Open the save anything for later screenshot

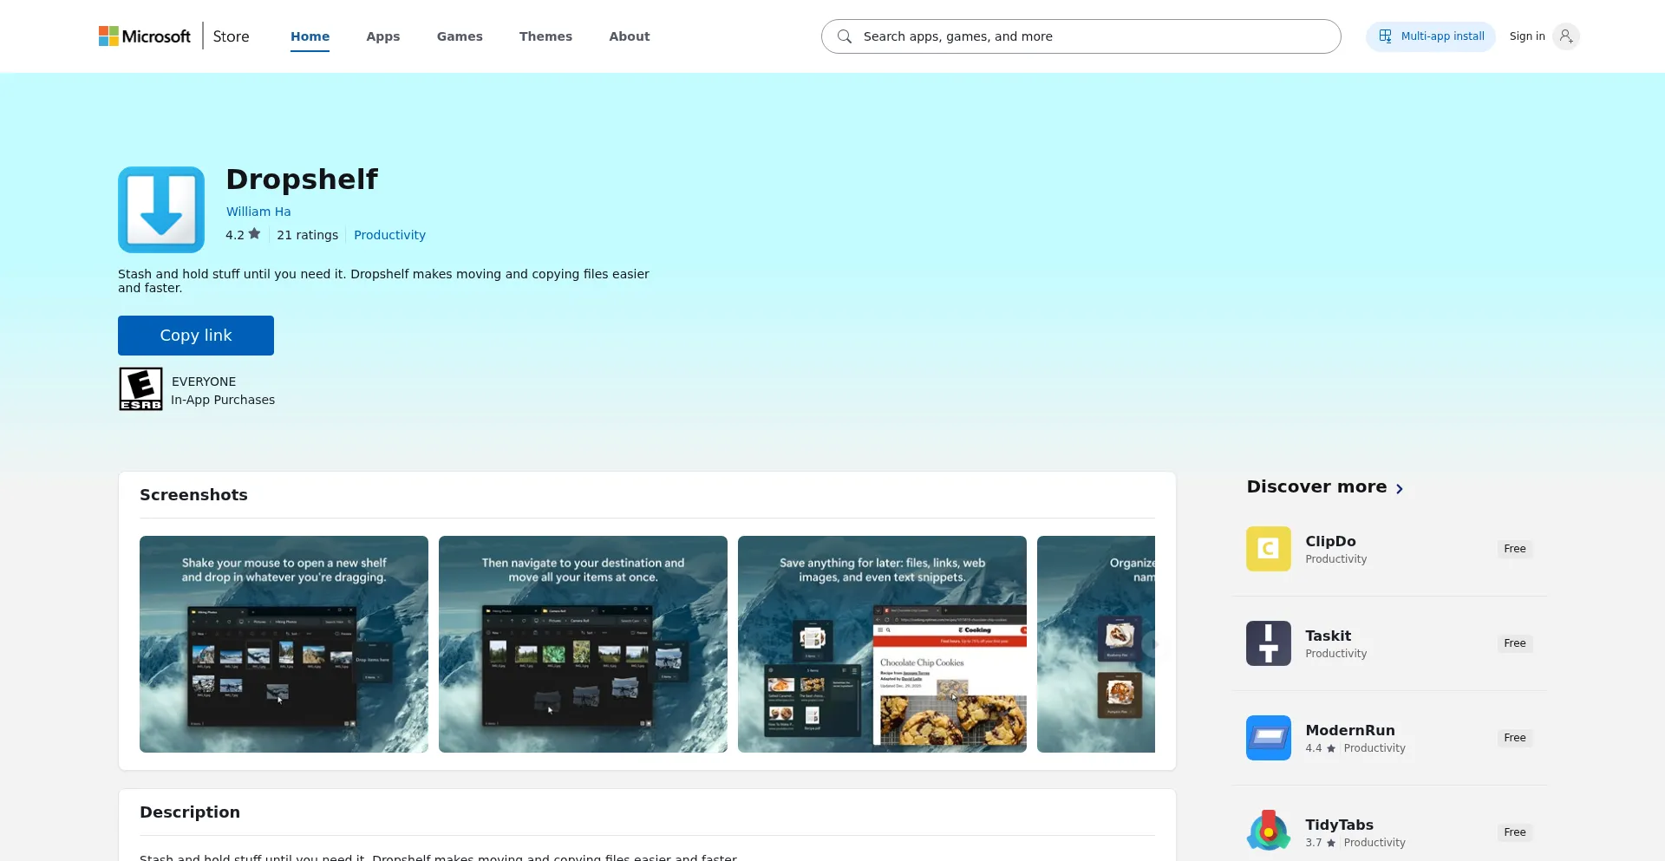click(882, 644)
